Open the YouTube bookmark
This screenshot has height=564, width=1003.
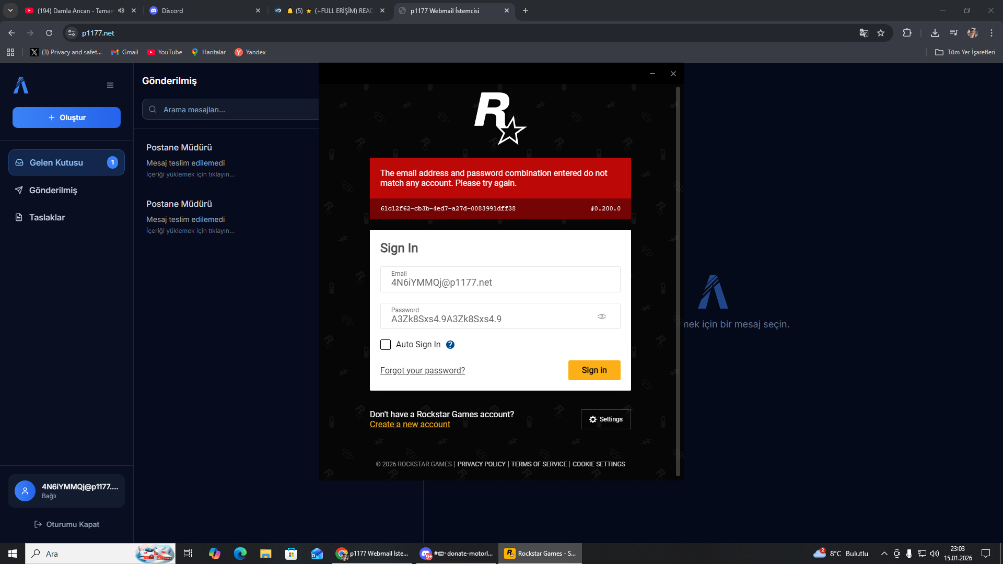point(165,52)
